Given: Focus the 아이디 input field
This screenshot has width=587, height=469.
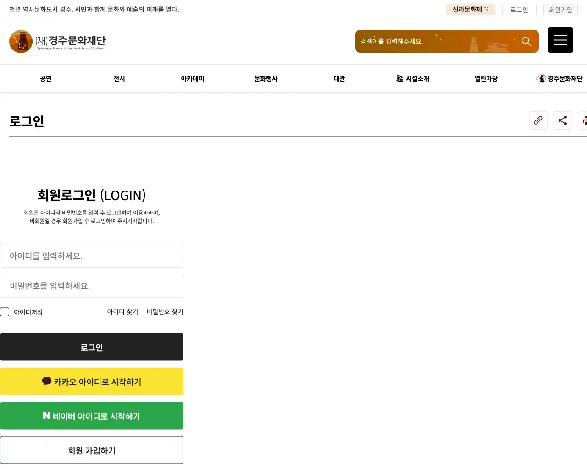Looking at the screenshot, I should [92, 256].
